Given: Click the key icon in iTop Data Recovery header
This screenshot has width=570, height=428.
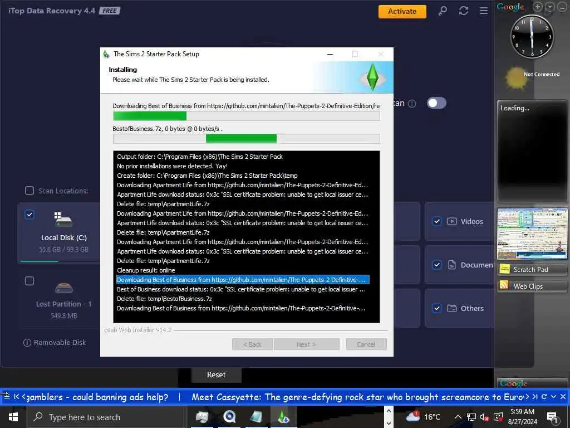Looking at the screenshot, I should tap(443, 11).
